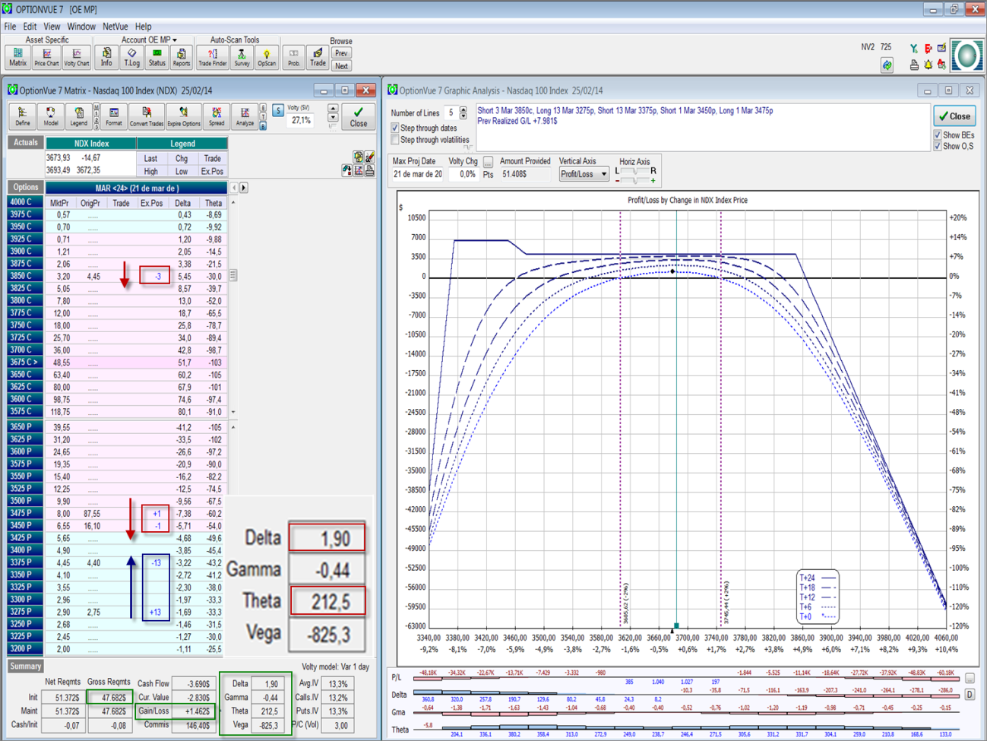
Task: Open the Vertical Axis Profit/Loss dropdown
Action: click(x=584, y=174)
